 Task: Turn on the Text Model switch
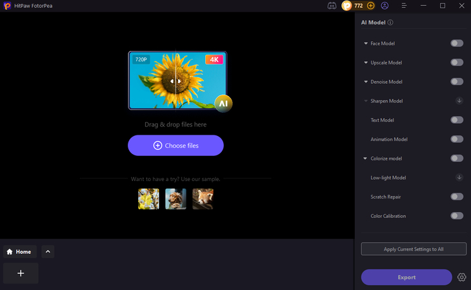coord(457,120)
